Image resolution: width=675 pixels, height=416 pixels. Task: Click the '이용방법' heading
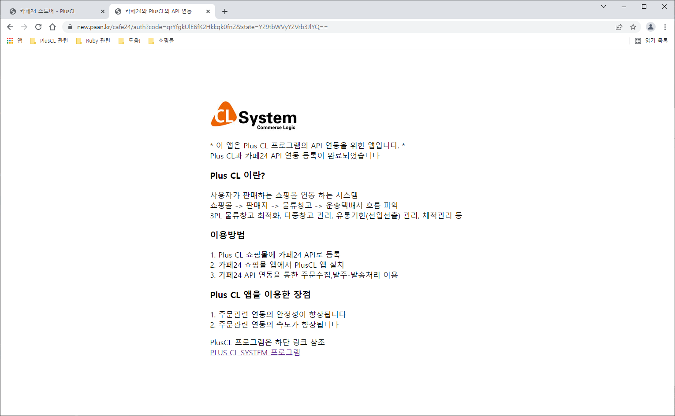click(227, 235)
